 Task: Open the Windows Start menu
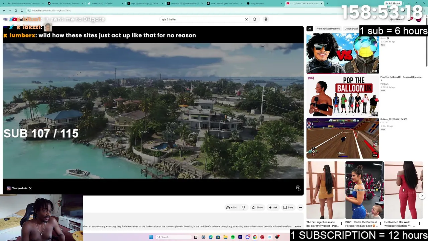coord(151,237)
